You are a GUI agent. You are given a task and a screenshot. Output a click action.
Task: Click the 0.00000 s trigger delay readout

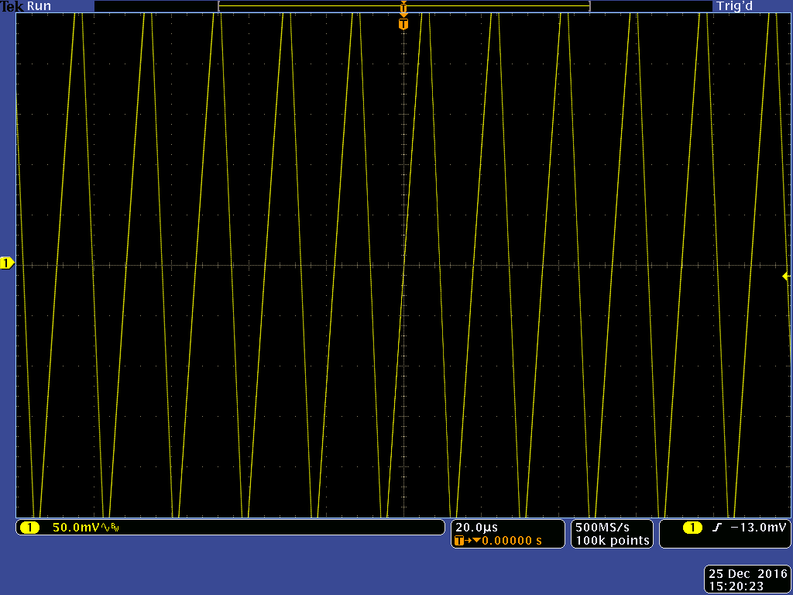pos(511,541)
